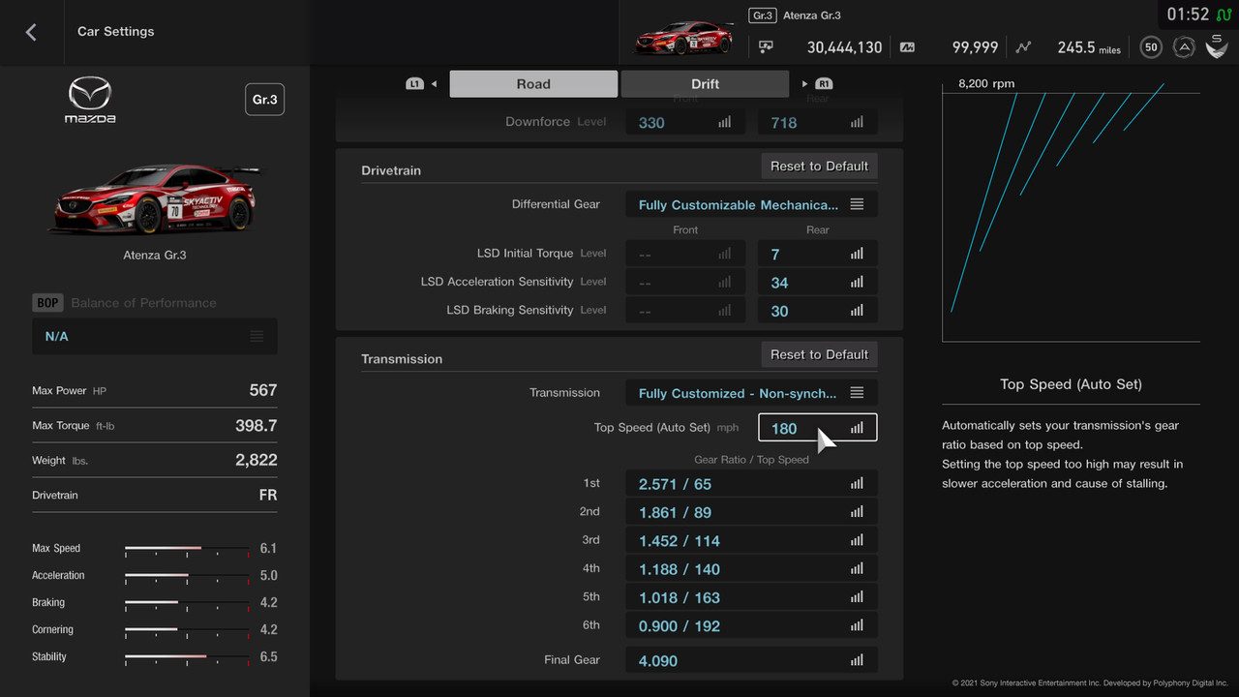Viewport: 1239px width, 697px height.
Task: Click the Atenza Gr.3 car image in sidebar
Action: (x=155, y=198)
